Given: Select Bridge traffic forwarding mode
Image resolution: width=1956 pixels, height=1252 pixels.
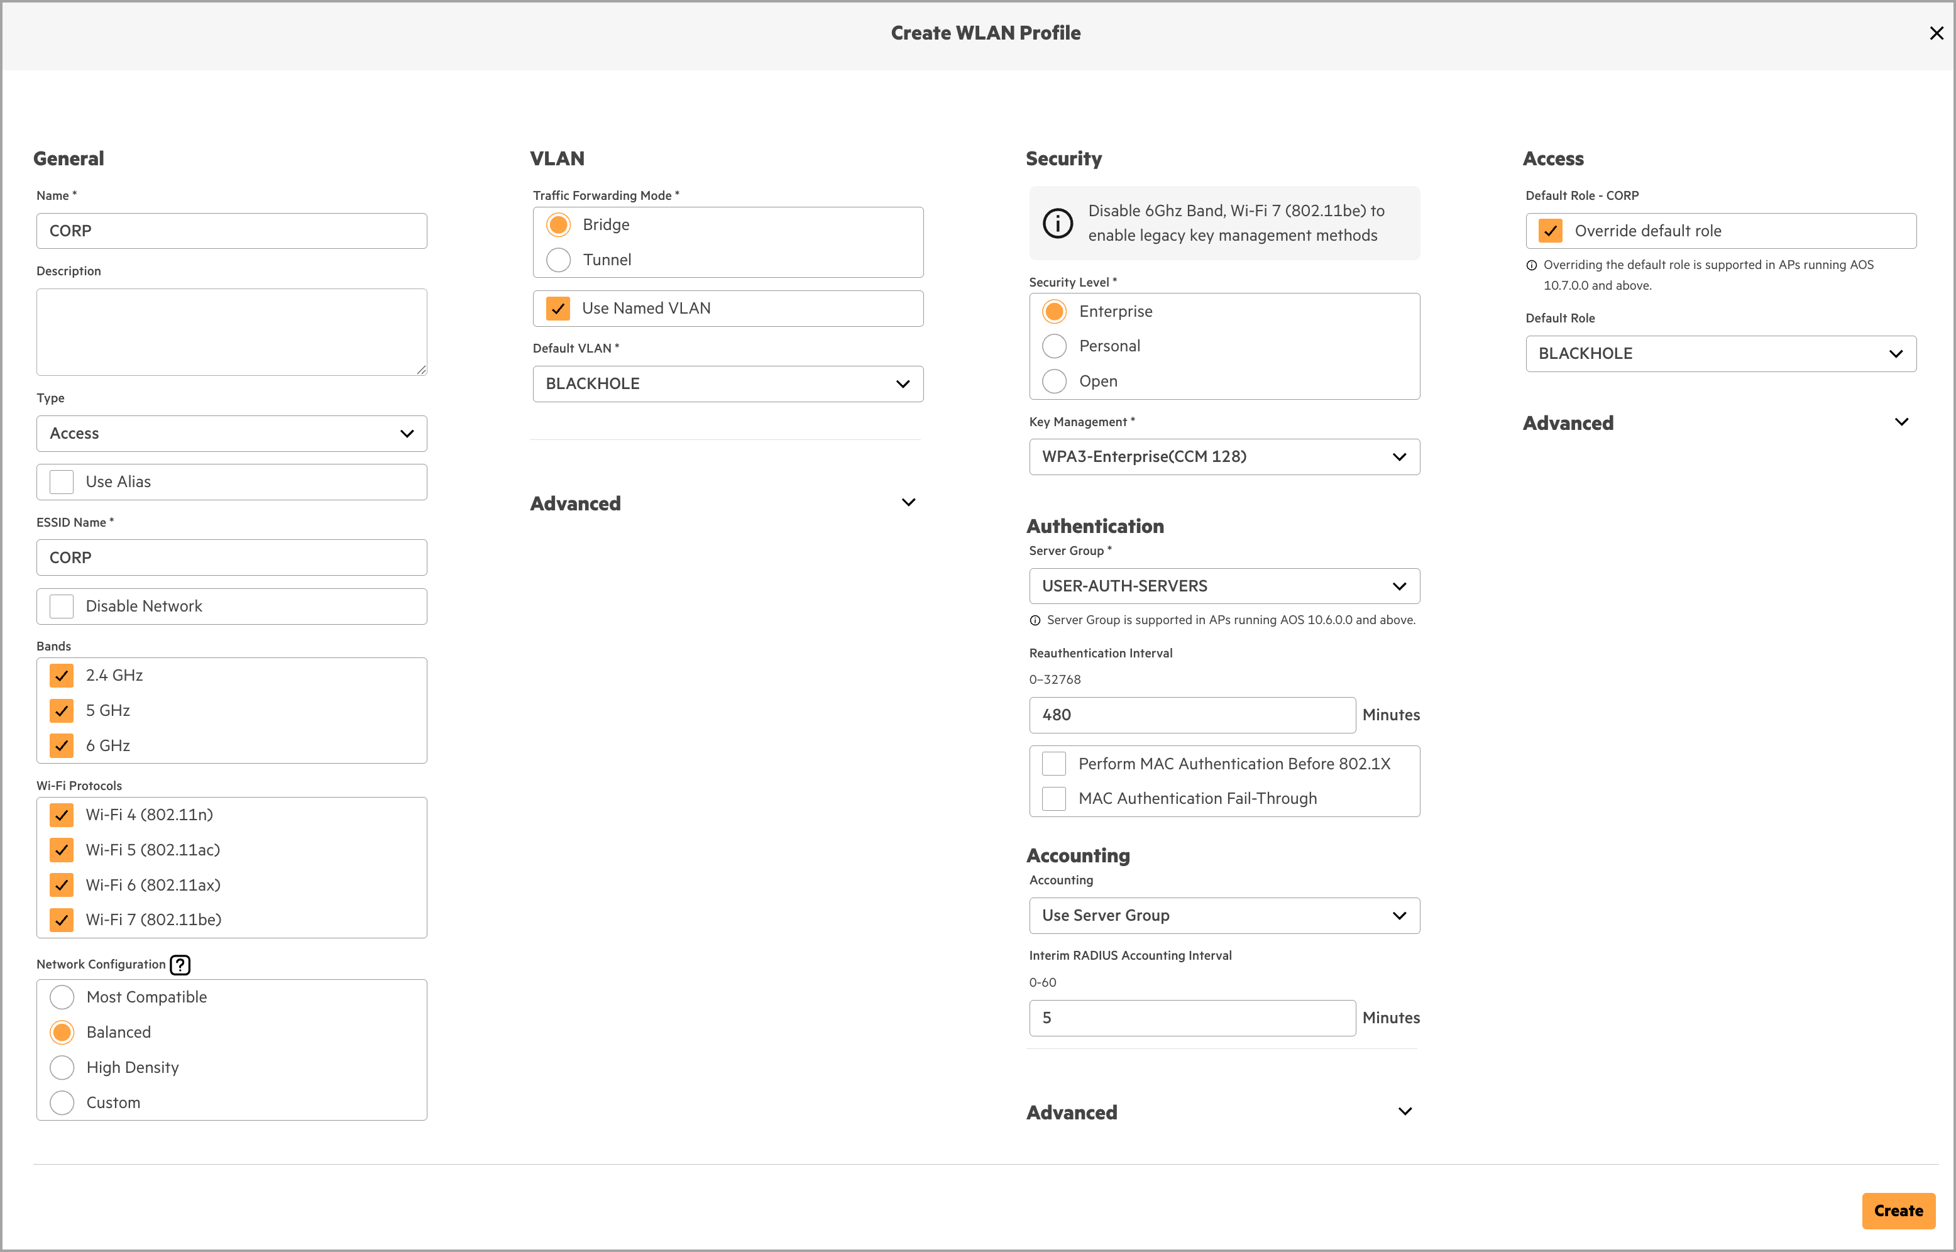Looking at the screenshot, I should coord(559,224).
